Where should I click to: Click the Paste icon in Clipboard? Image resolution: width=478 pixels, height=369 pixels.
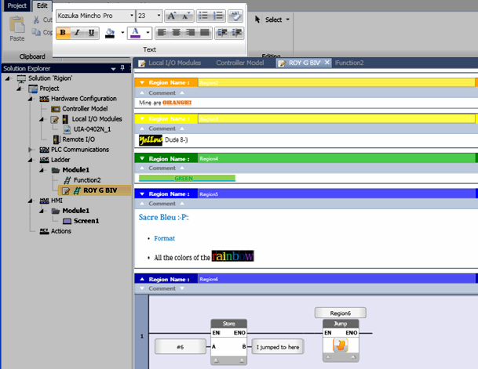point(16,29)
